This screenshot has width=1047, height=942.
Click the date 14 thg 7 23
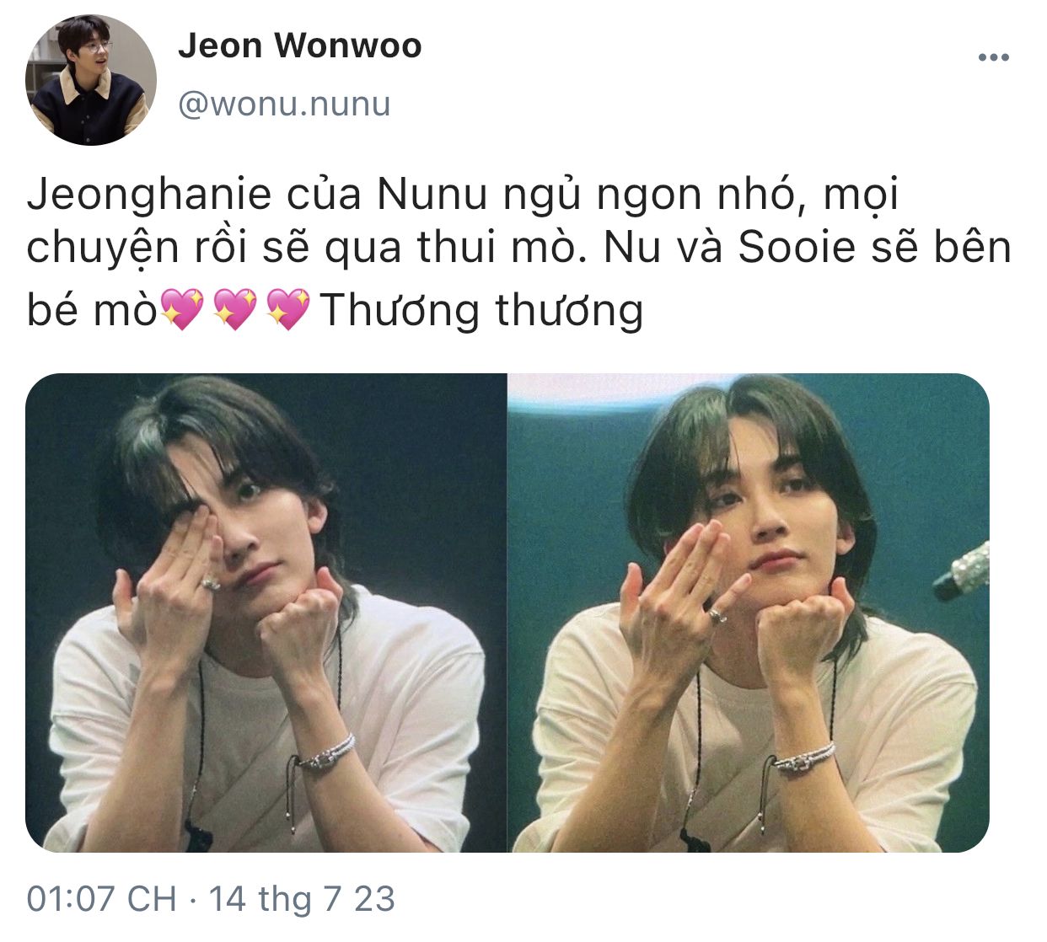pyautogui.click(x=302, y=899)
